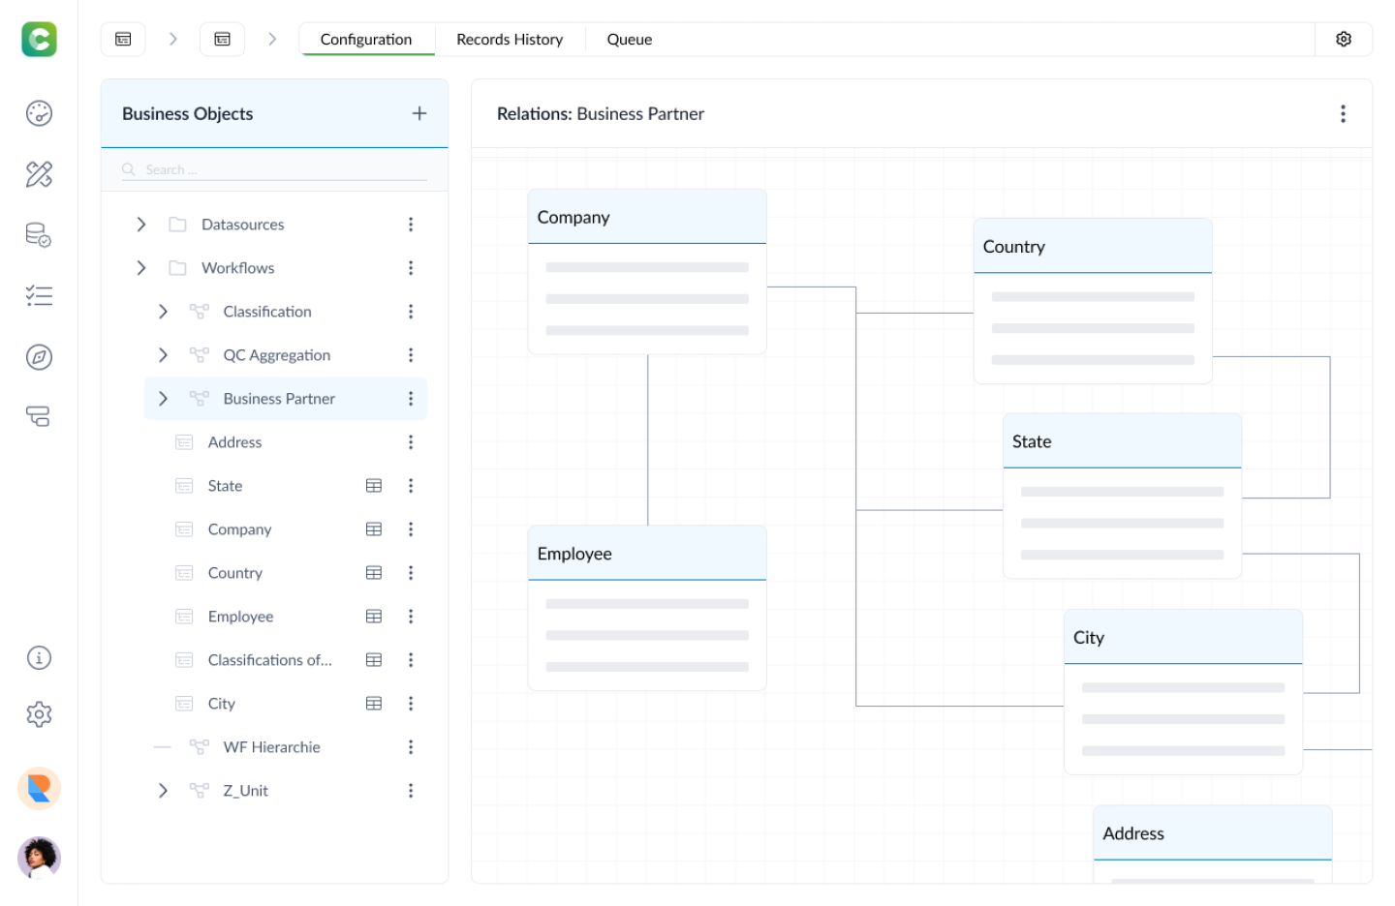This screenshot has height=906, width=1395.
Task: Open the info icon in sidebar
Action: coord(39,658)
